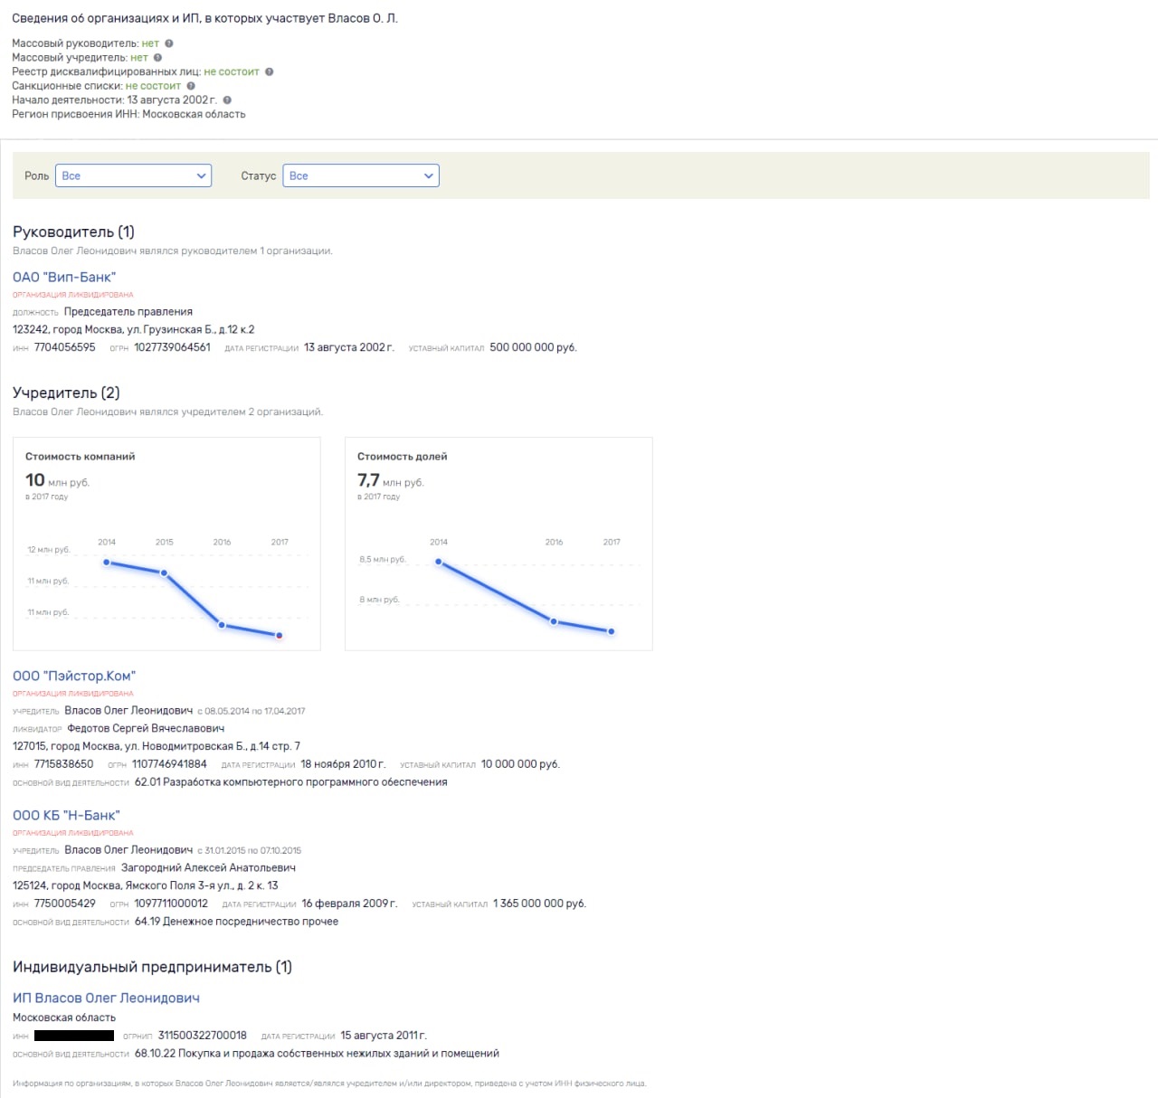Click help icon next to Массовый руководитель

169,43
